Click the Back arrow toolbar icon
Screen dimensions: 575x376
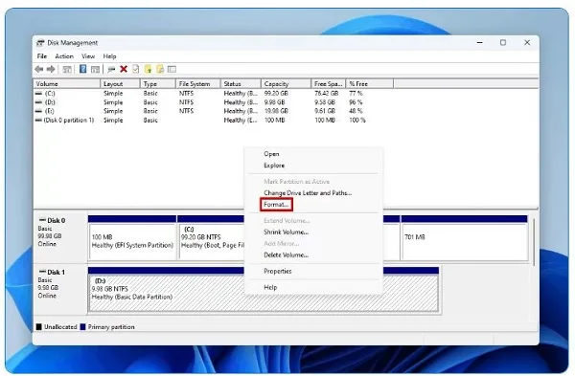point(39,69)
